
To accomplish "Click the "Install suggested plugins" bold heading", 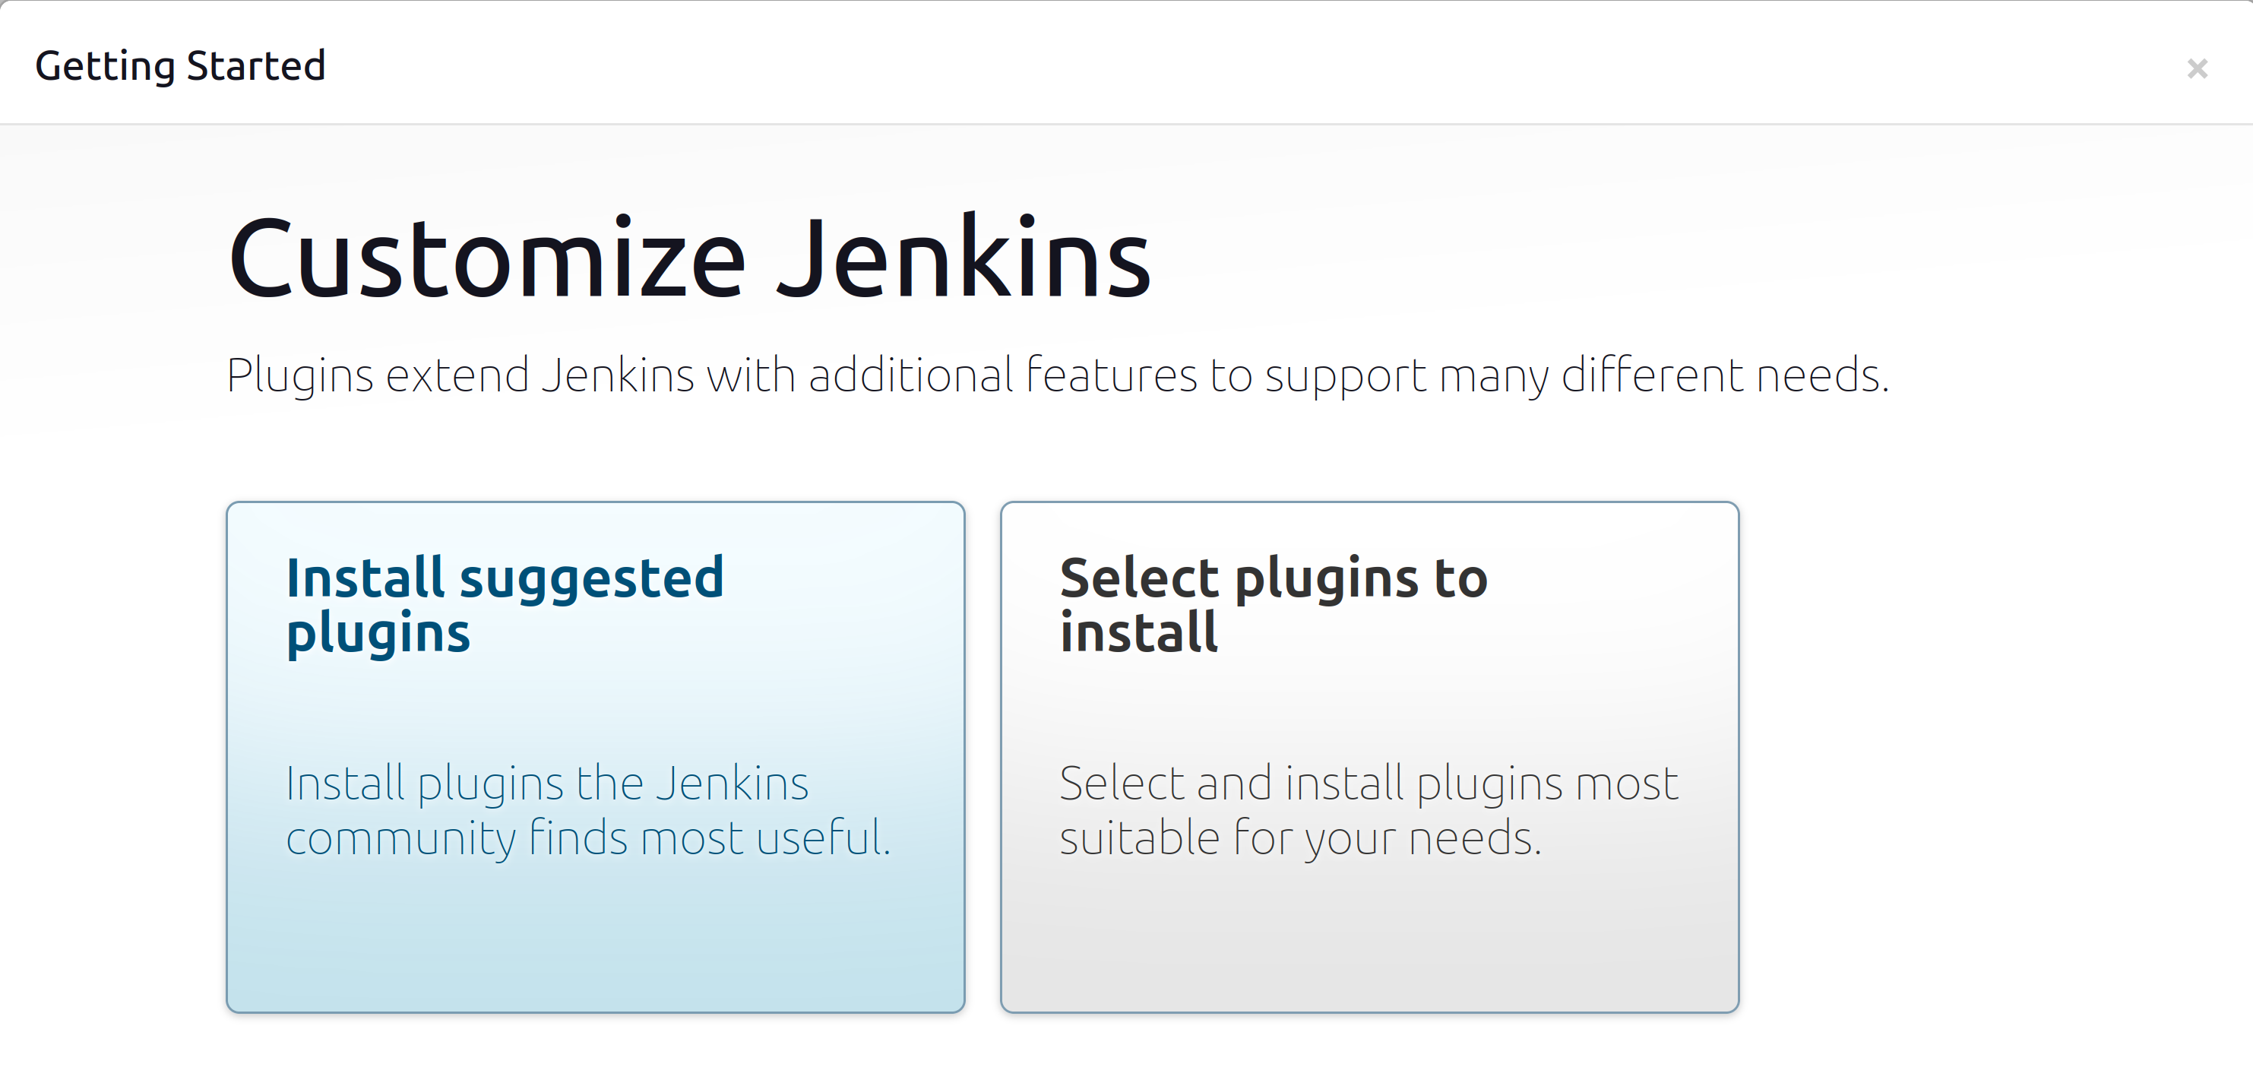I will click(505, 603).
